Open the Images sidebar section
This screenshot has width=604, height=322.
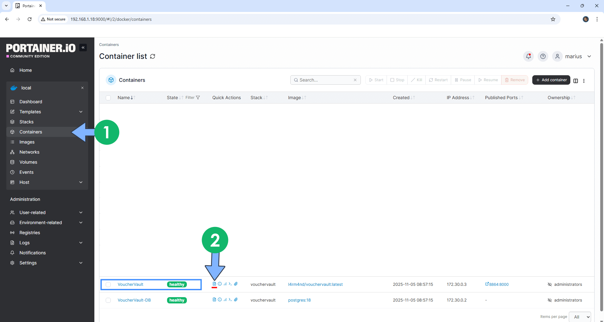pos(27,142)
